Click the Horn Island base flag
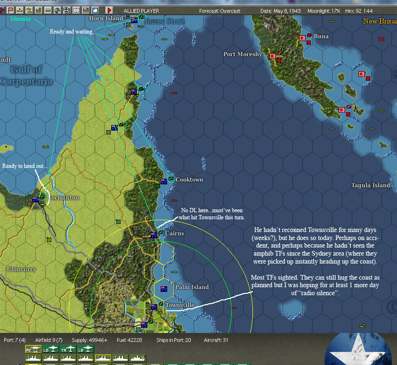Viewport: 397px width, 365px height. tap(134, 20)
